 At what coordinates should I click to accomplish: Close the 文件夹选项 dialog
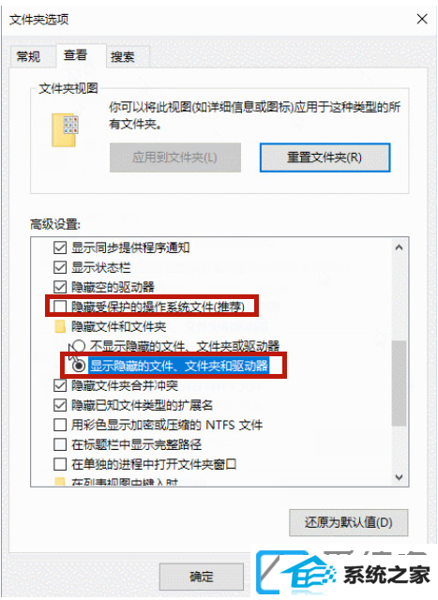[422, 19]
